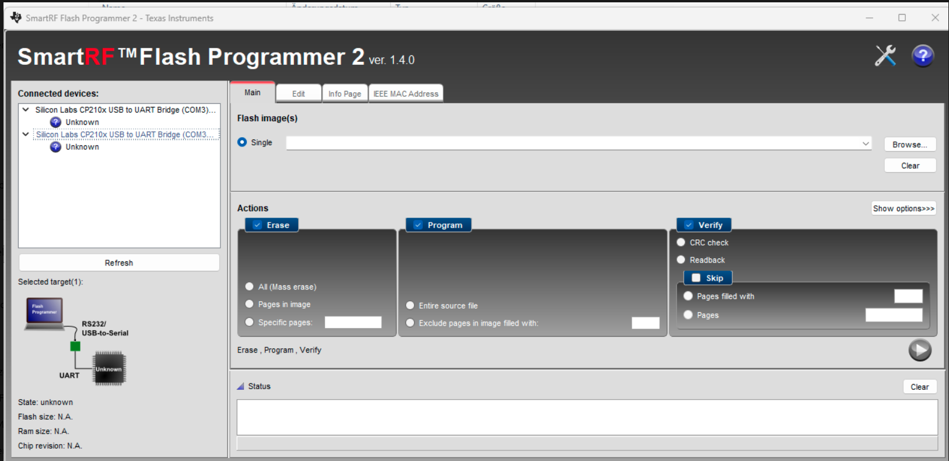Viewport: 949px width, 461px height.
Task: Click the Refresh devices button
Action: [119, 263]
